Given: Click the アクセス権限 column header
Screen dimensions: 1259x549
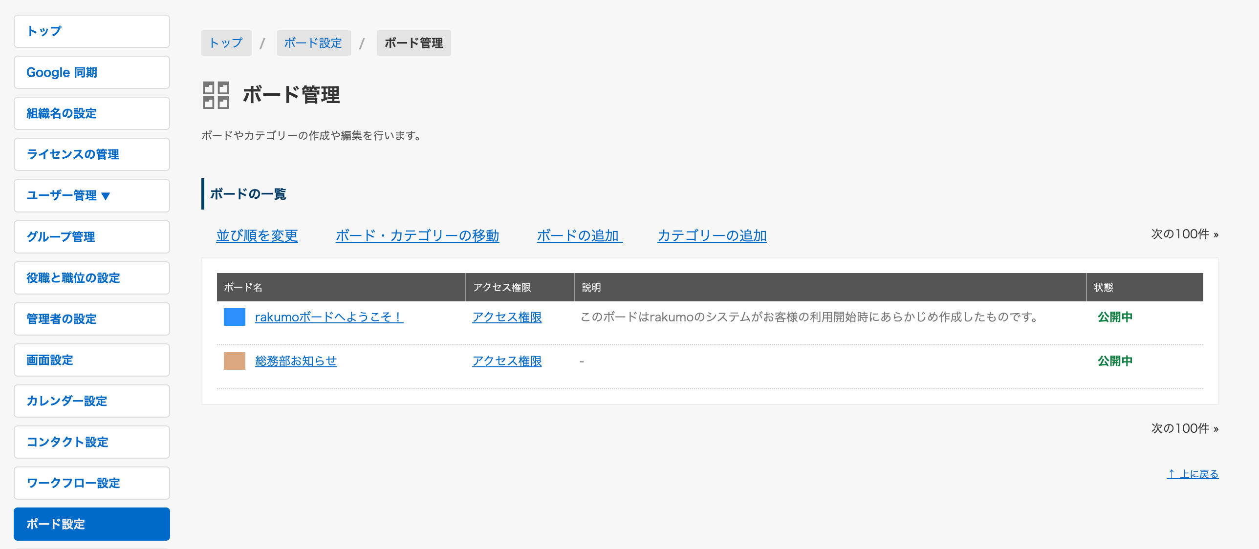Looking at the screenshot, I should (520, 287).
